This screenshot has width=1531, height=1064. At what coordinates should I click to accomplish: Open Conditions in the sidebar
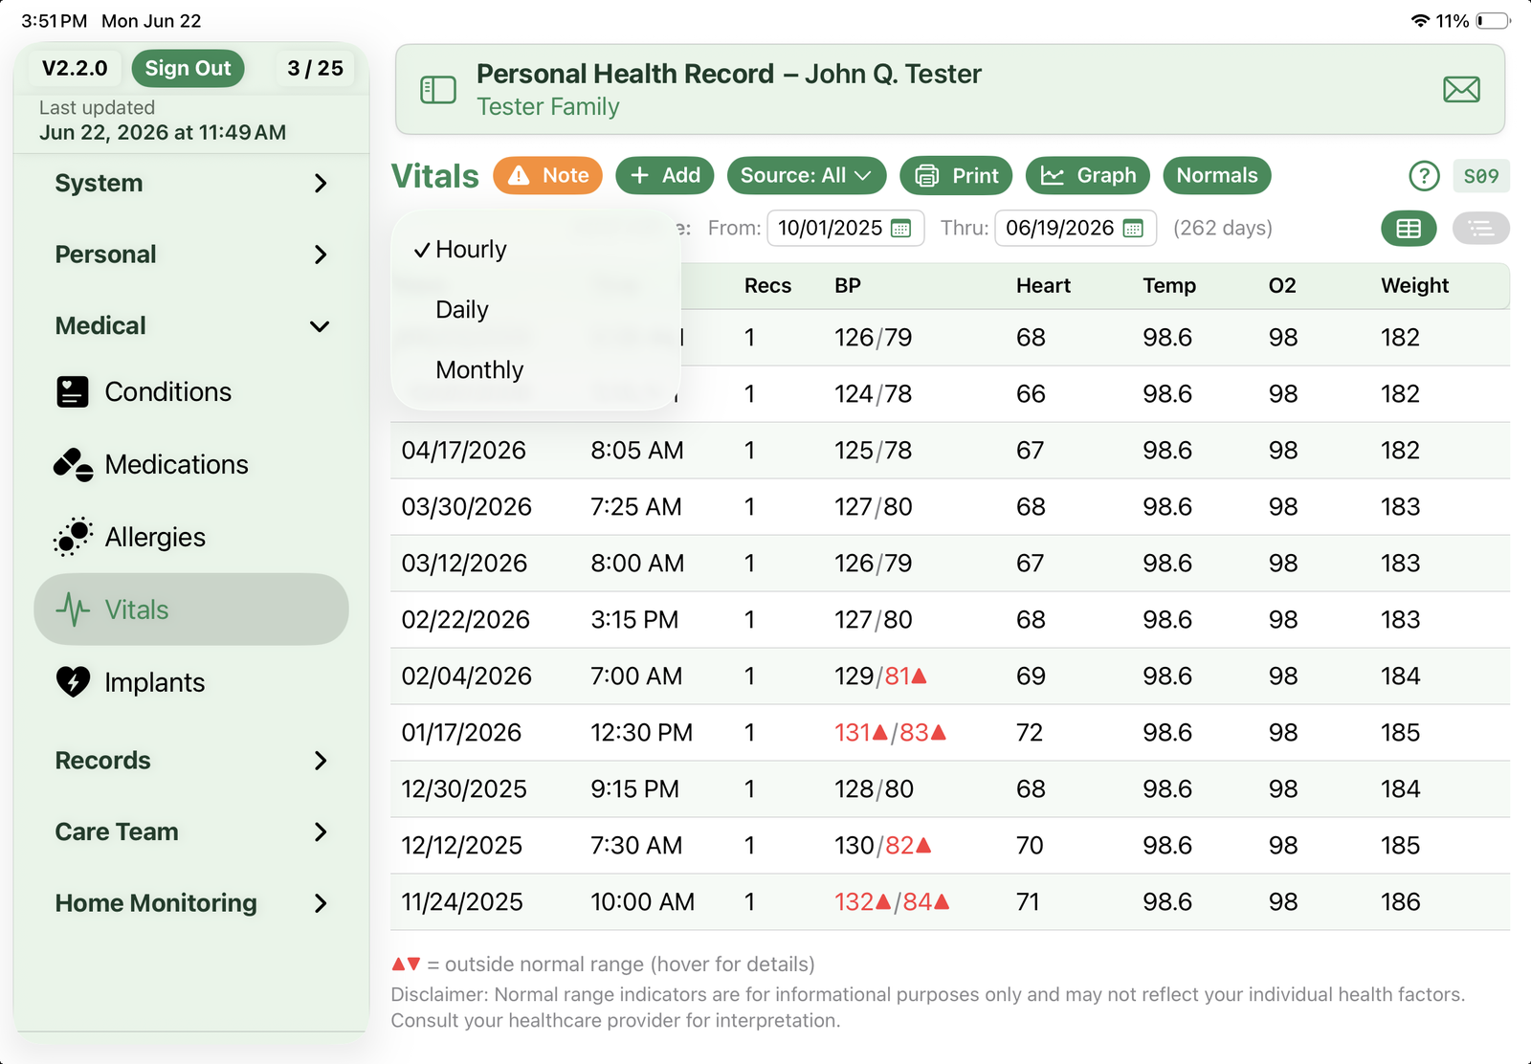[191, 392]
